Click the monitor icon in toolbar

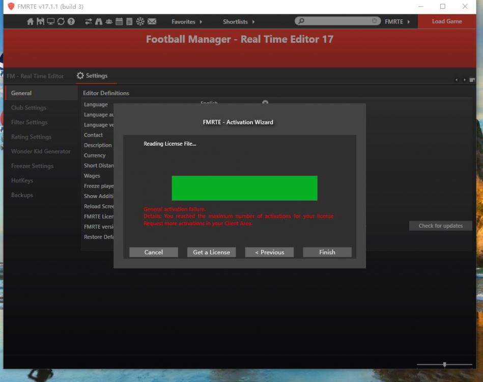point(50,21)
